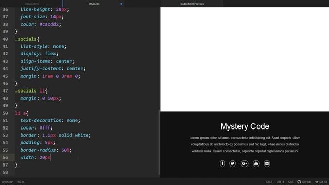Click 'border-radius: 50%;' on line 55
This screenshot has width=329, height=185.
(x=46, y=150)
